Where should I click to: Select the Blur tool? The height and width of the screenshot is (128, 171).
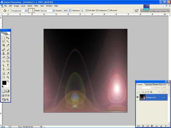point(4,61)
